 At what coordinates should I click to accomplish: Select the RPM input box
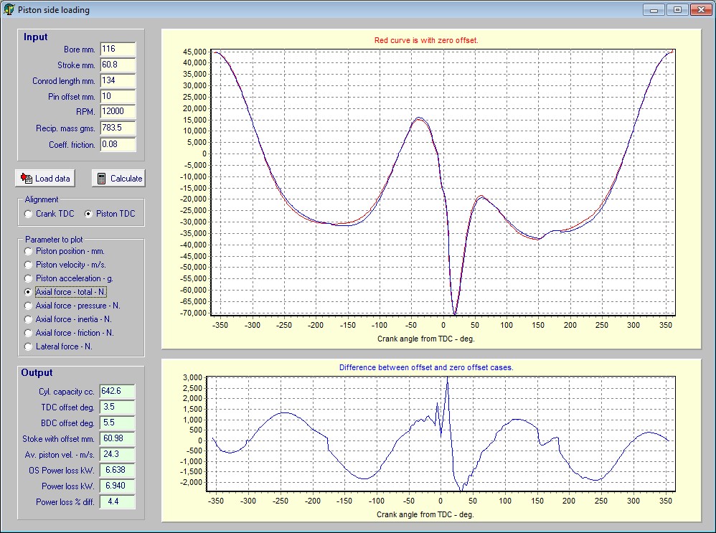(117, 113)
